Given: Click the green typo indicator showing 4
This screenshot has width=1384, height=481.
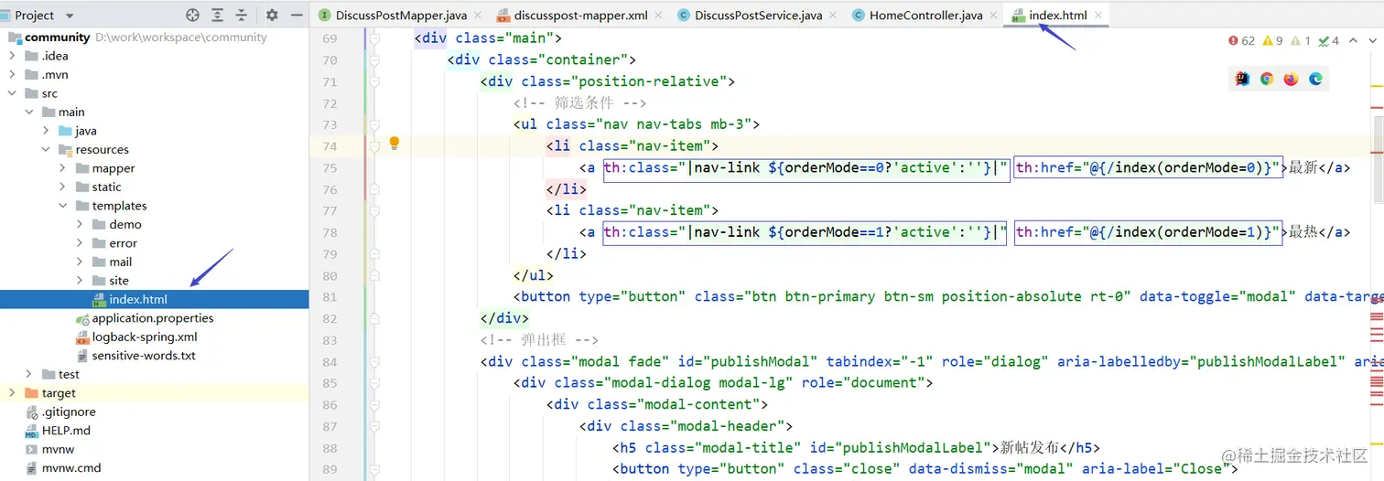Looking at the screenshot, I should tap(1329, 40).
